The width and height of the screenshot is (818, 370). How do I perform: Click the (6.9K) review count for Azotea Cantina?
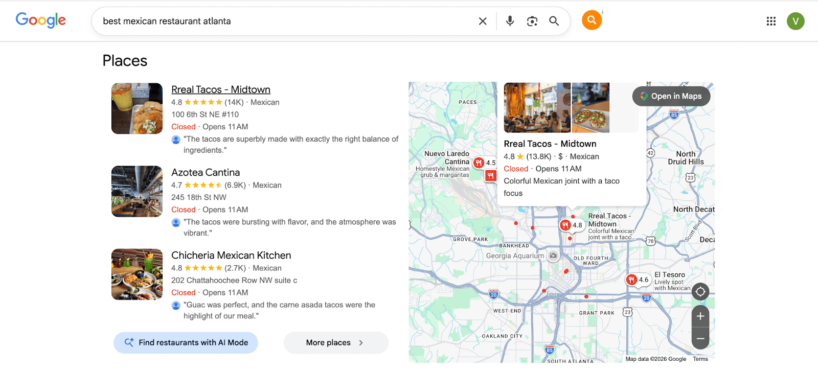tap(235, 185)
